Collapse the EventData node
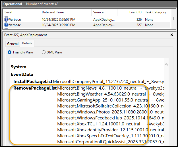178x147 pixels. 22,74
